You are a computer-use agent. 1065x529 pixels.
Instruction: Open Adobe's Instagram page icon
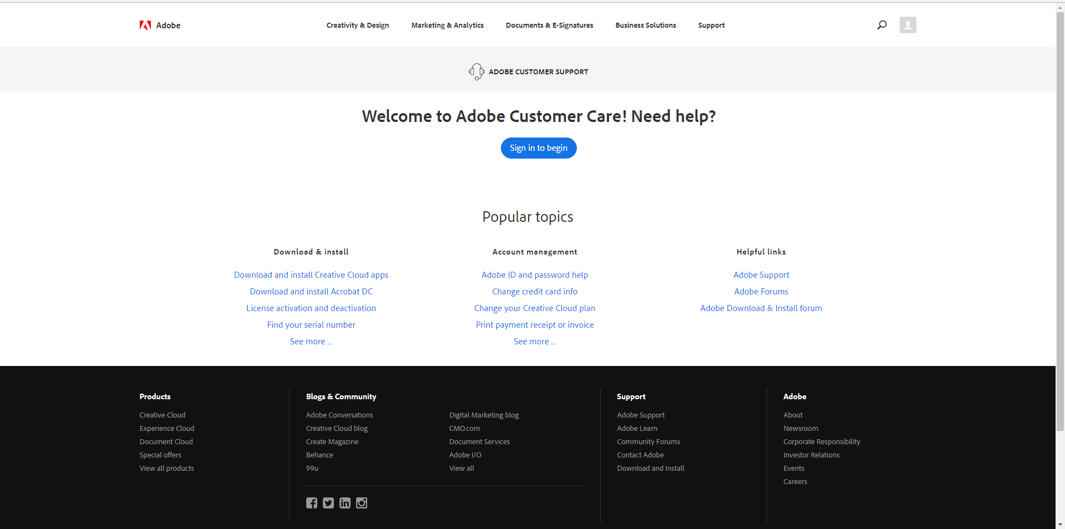362,503
